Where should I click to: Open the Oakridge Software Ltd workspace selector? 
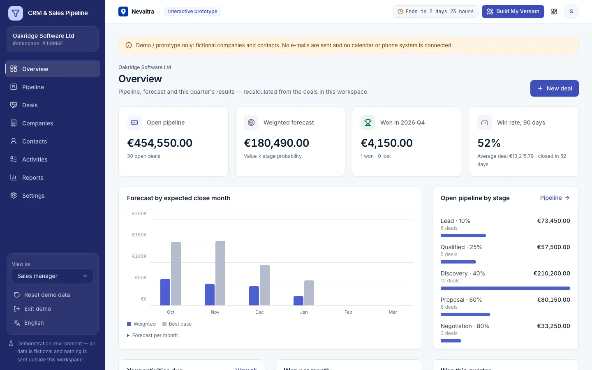point(53,39)
